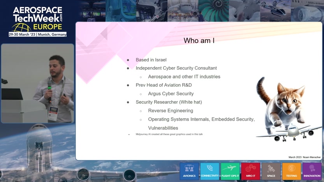This screenshot has width=324, height=182.
Task: Click 'Aerospace and other IT industries' line
Action: [x=184, y=77]
